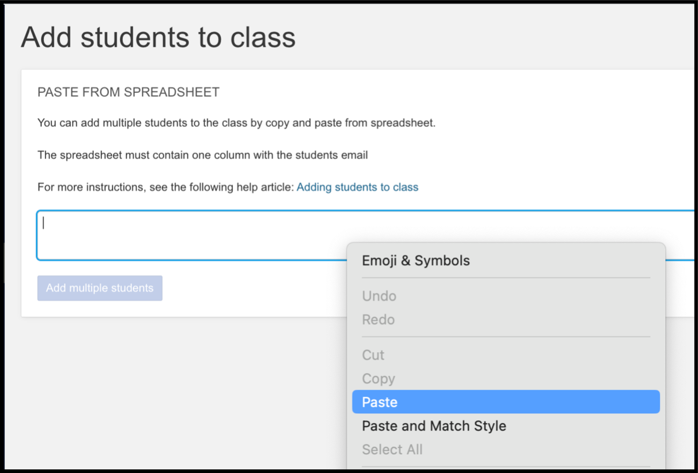The width and height of the screenshot is (698, 473).
Task: Click the Cut entry in context menu
Action: pos(373,355)
